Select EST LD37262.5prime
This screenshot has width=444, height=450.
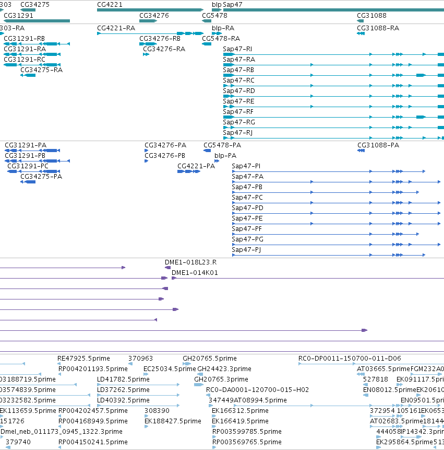pos(123,390)
